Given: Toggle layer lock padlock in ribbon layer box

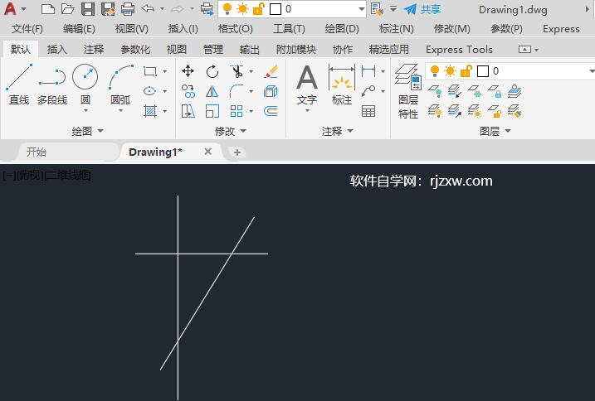Looking at the screenshot, I should click(x=466, y=71).
